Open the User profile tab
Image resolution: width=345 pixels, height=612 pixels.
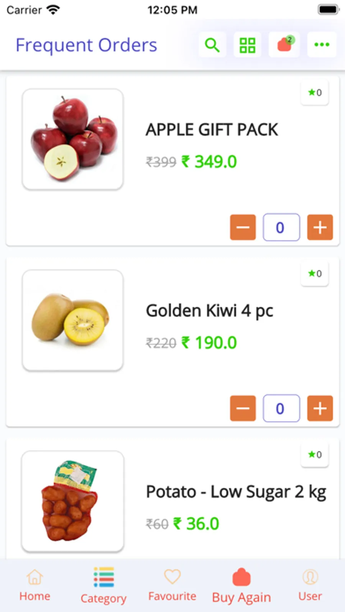coord(310,585)
